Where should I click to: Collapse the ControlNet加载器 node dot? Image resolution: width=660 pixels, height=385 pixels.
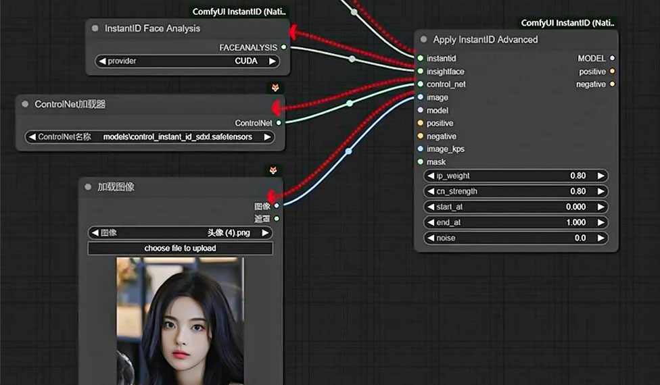click(x=25, y=104)
